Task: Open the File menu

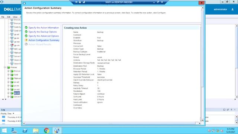Action: [x=3, y=17]
